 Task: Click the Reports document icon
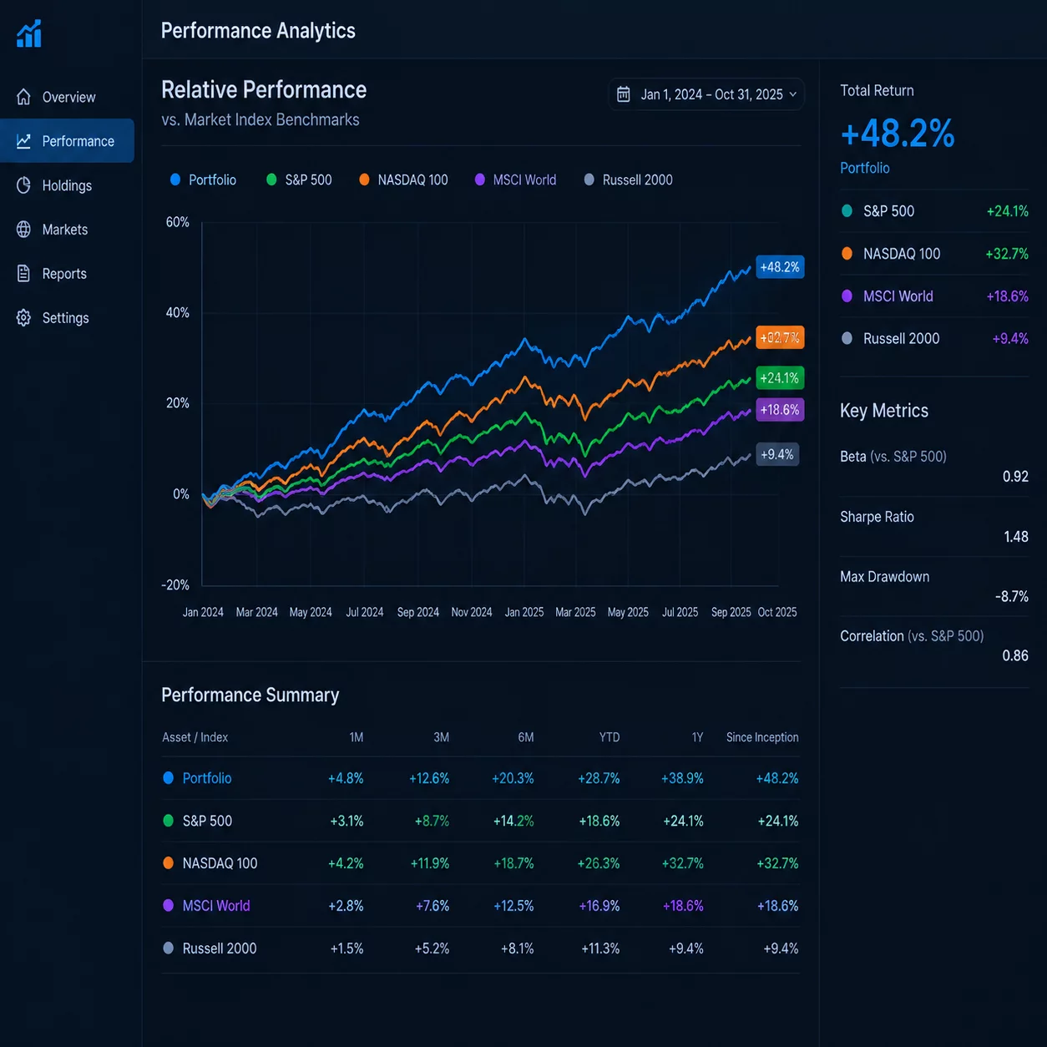click(x=24, y=274)
